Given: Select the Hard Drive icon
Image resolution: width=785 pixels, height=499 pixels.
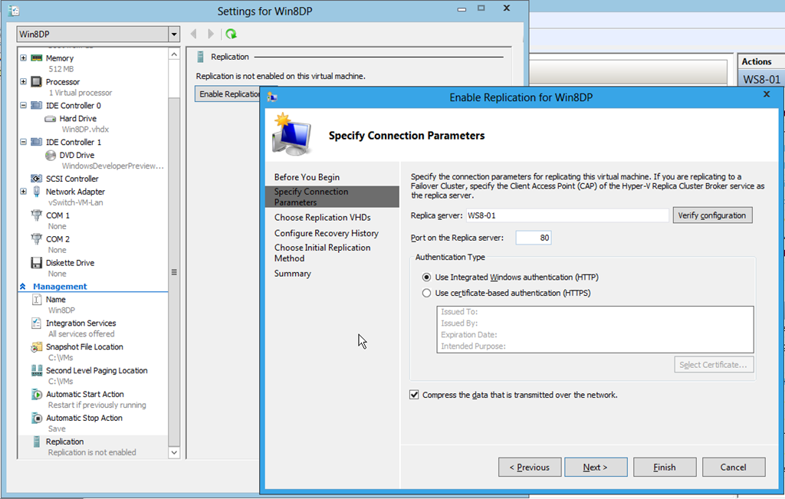Looking at the screenshot, I should (50, 119).
